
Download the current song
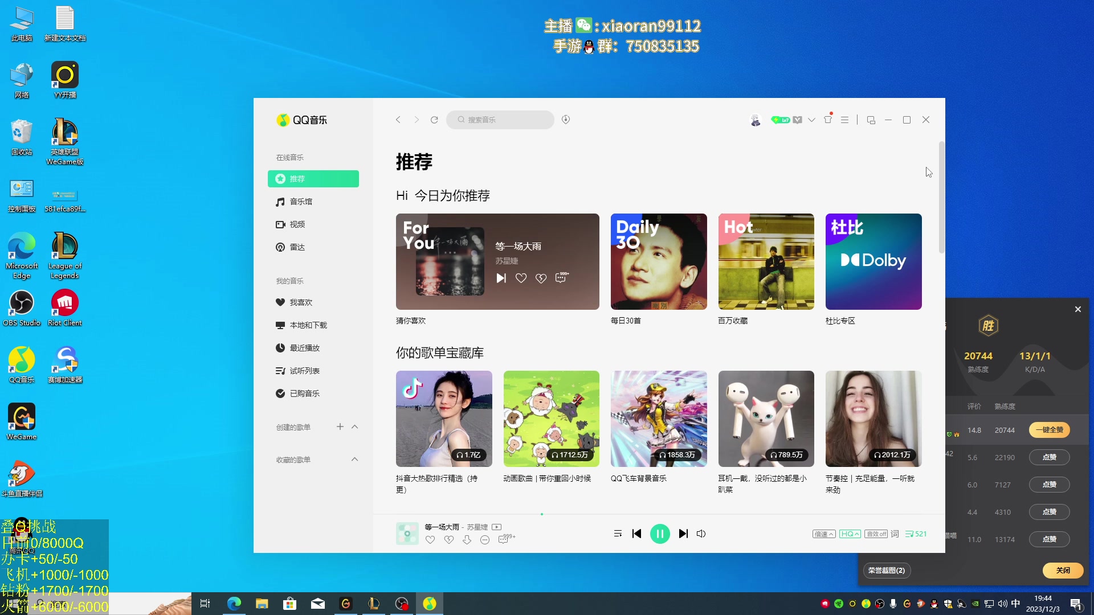(x=467, y=540)
